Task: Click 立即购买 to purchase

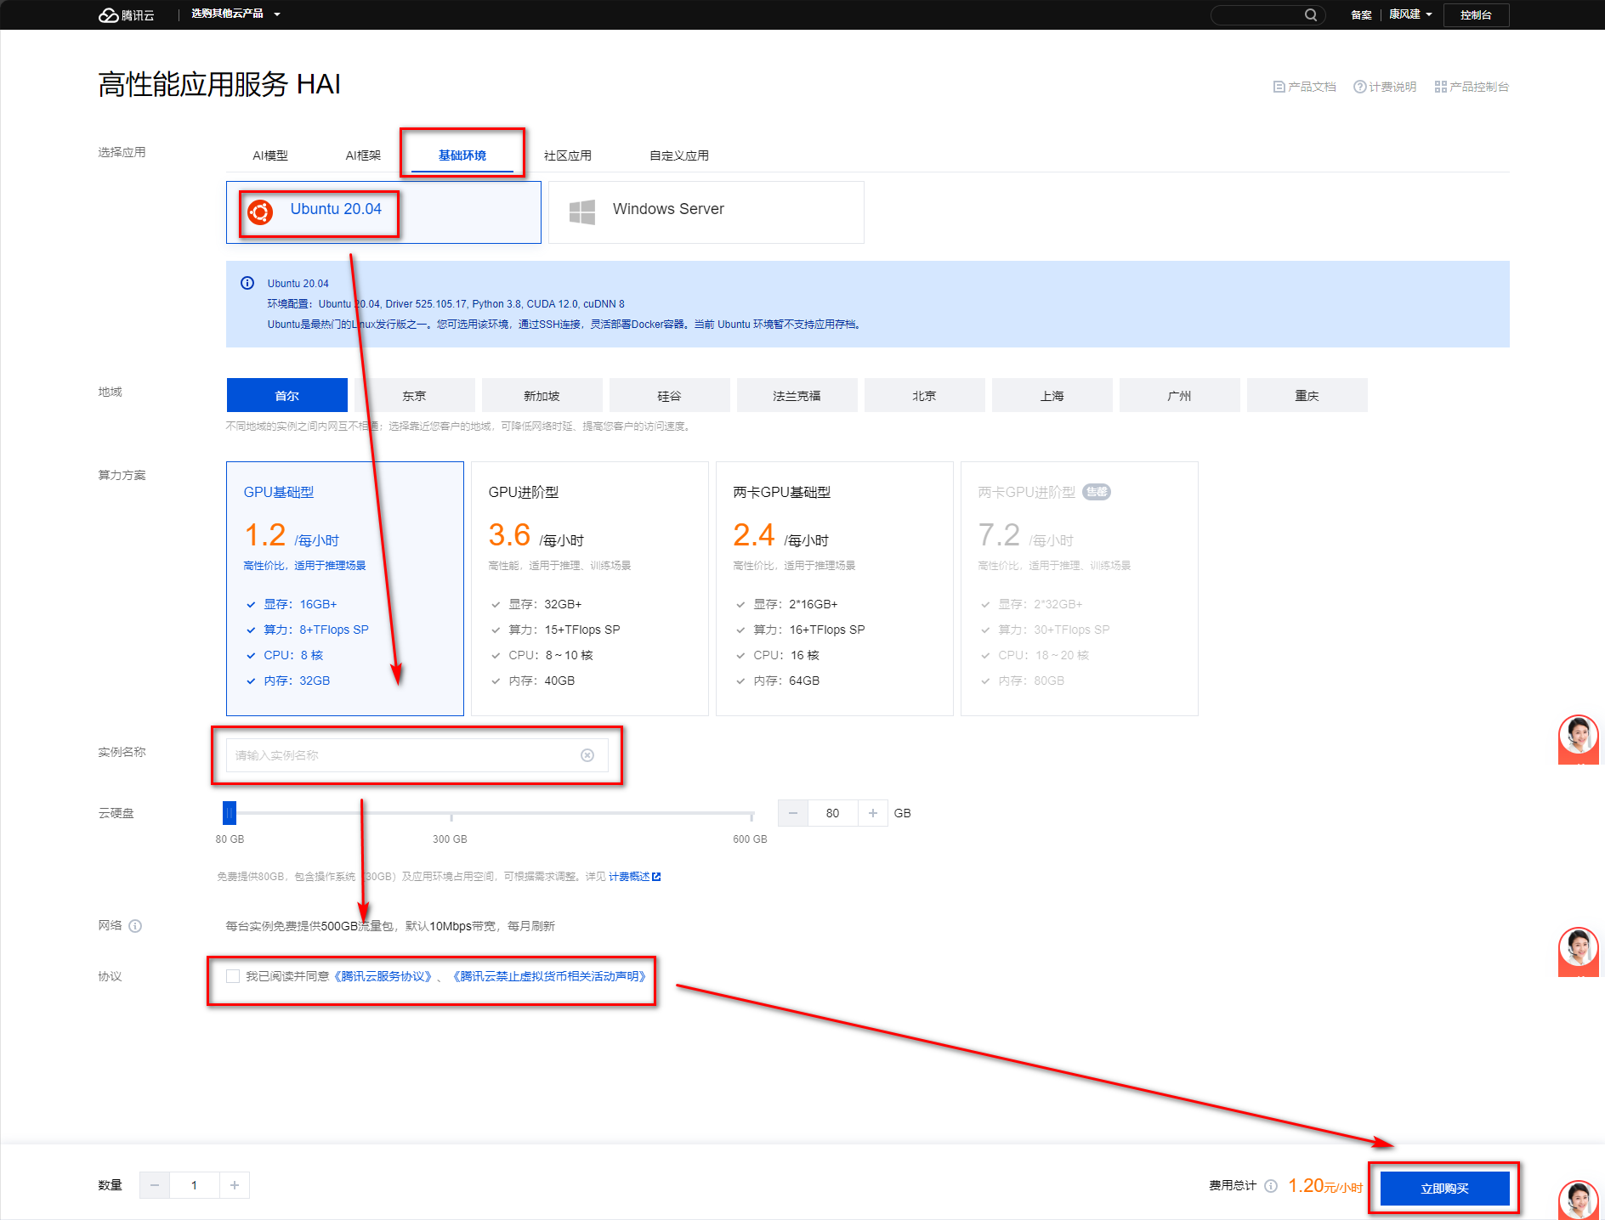Action: pyautogui.click(x=1445, y=1189)
